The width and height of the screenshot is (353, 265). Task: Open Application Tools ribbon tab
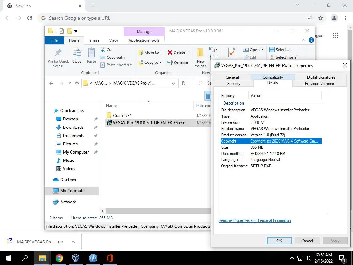click(x=144, y=40)
